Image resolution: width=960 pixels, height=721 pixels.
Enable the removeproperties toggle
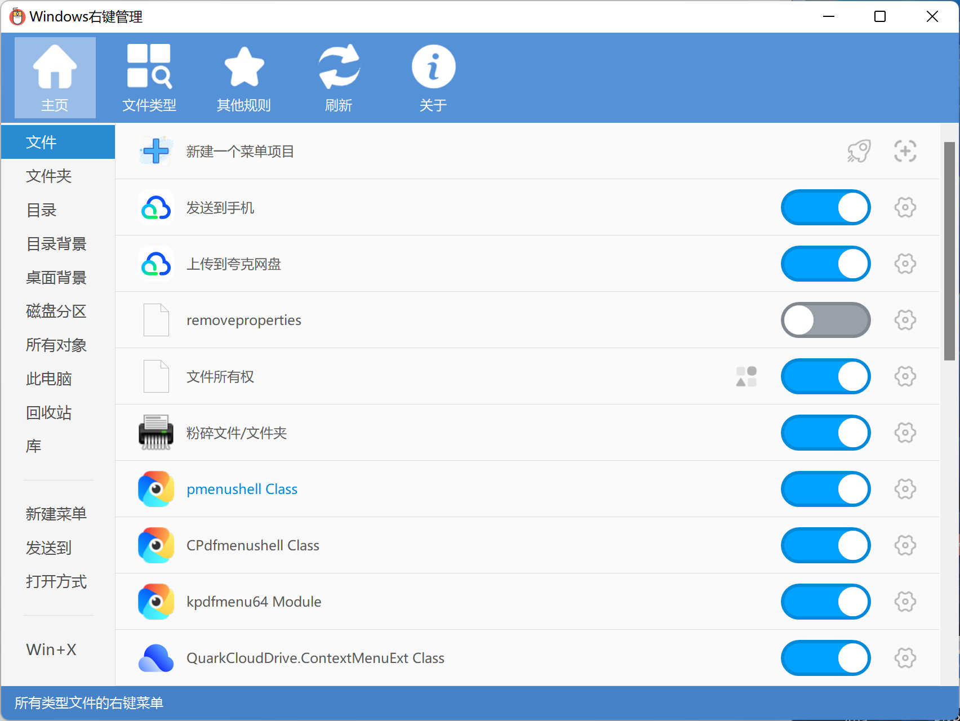(826, 320)
